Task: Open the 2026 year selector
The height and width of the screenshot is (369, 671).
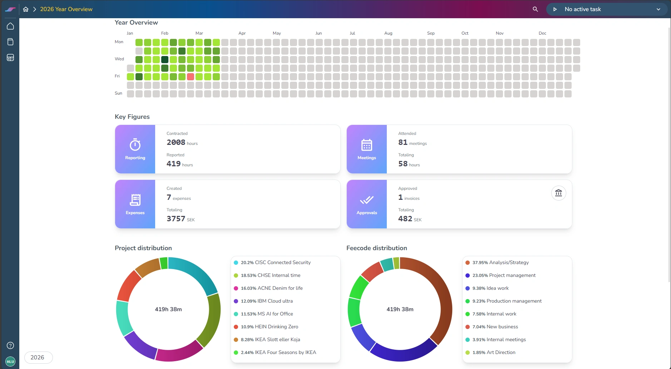Action: pyautogui.click(x=38, y=357)
